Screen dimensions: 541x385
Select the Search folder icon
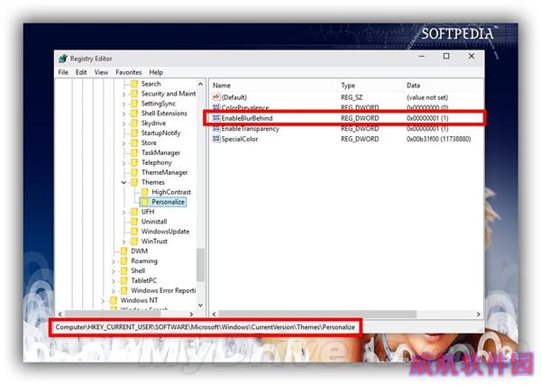(x=134, y=84)
